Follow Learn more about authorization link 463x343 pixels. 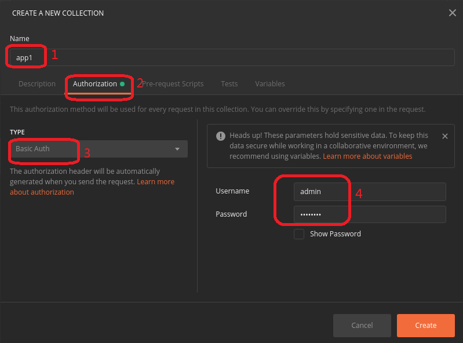click(42, 192)
